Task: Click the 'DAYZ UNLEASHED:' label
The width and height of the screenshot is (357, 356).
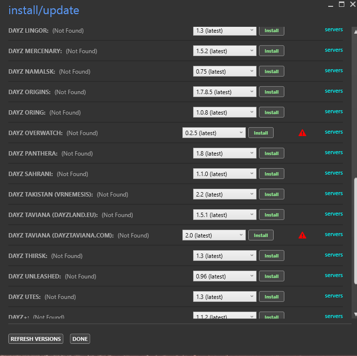Action: [35, 277]
